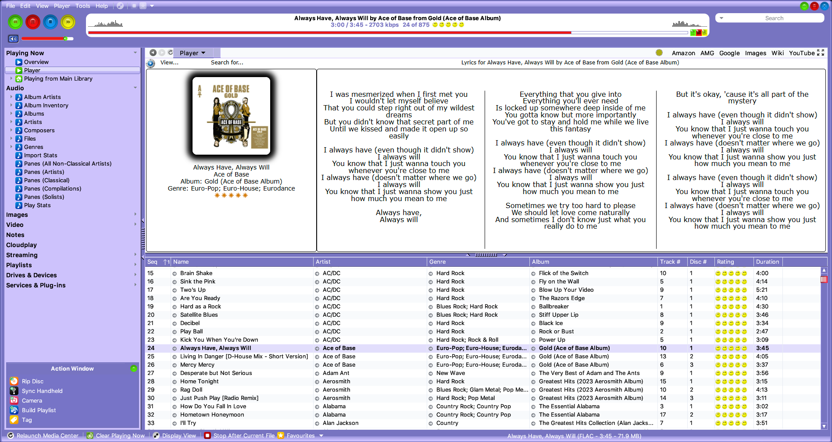Go back with the left arrow navigation button
Image resolution: width=832 pixels, height=442 pixels.
[153, 53]
